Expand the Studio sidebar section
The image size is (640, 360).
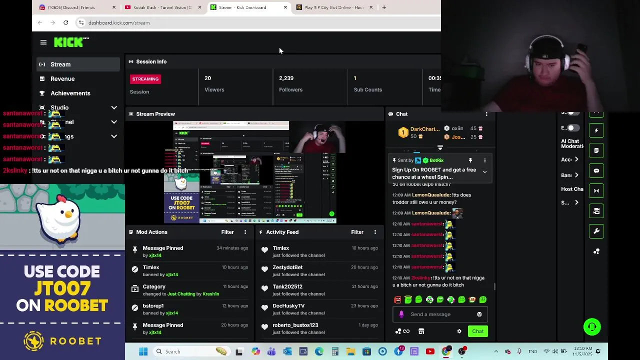click(114, 107)
